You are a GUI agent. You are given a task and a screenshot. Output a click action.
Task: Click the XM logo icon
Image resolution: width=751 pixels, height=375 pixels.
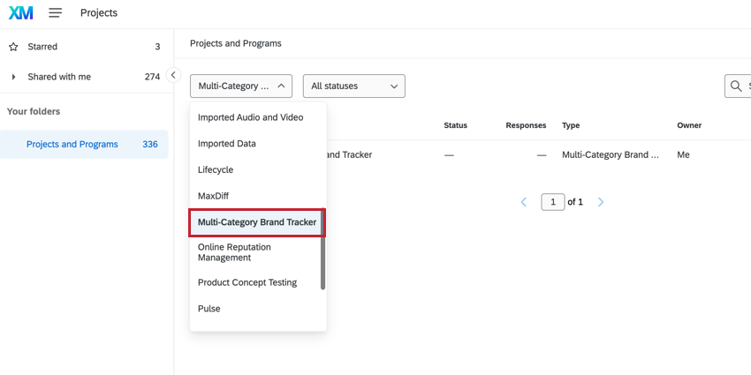pyautogui.click(x=20, y=13)
